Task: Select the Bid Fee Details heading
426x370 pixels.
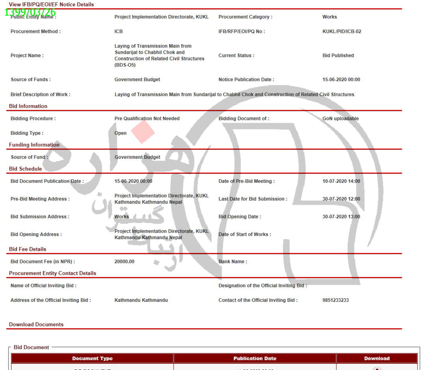Action: tap(28, 249)
